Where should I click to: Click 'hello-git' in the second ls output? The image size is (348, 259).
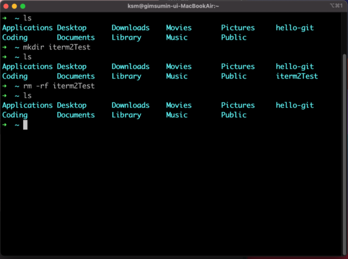click(295, 67)
